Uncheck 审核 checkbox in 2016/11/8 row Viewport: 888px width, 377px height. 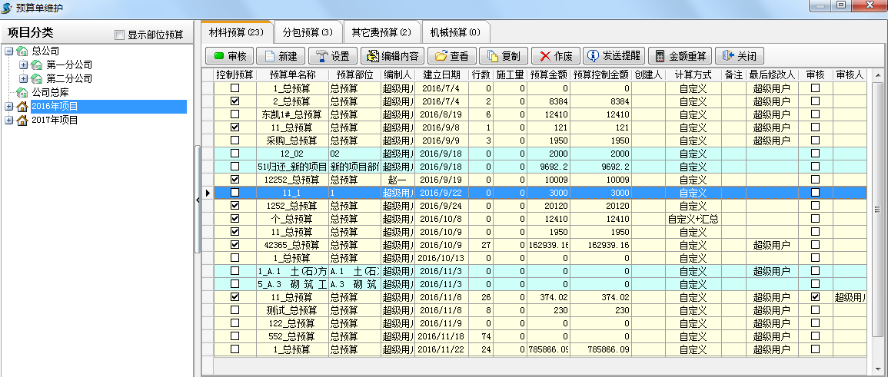[x=815, y=296]
